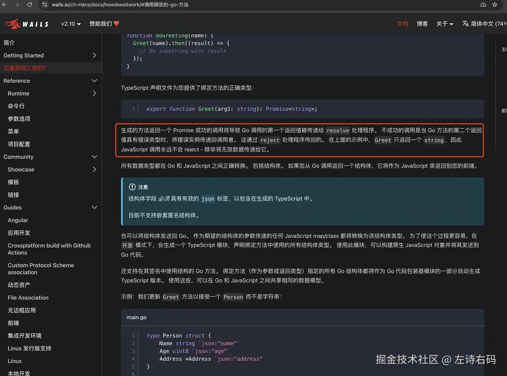Image resolution: width=507 pixels, height=376 pixels.
Task: Open Angular guide in sidebar
Action: [18, 220]
